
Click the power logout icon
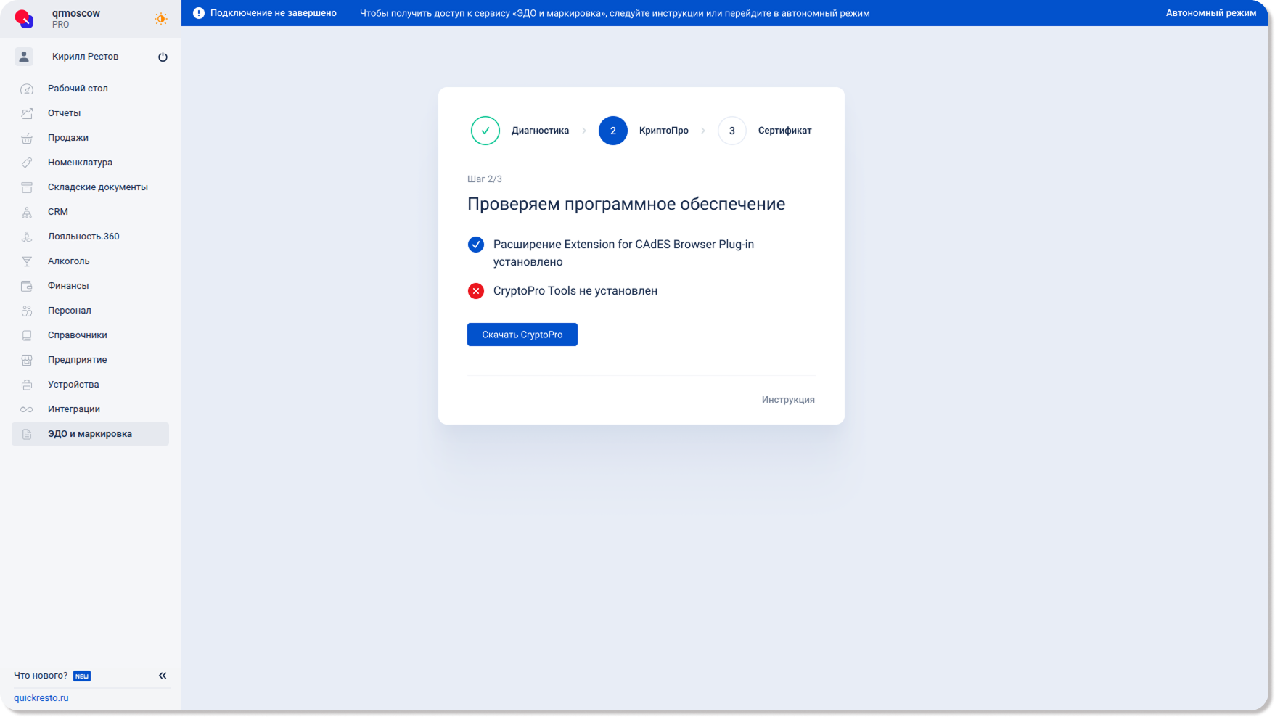pyautogui.click(x=163, y=57)
